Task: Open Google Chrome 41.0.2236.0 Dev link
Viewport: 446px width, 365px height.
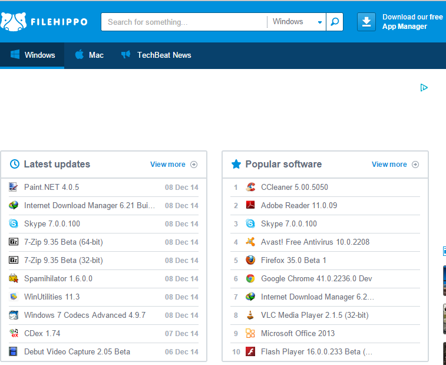Action: tap(316, 278)
